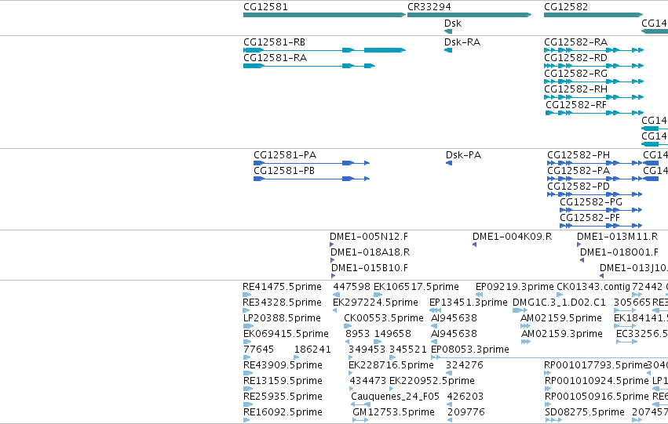The width and height of the screenshot is (668, 424).
Task: Select the DME1-015B10.F marker
Action: 334,276
